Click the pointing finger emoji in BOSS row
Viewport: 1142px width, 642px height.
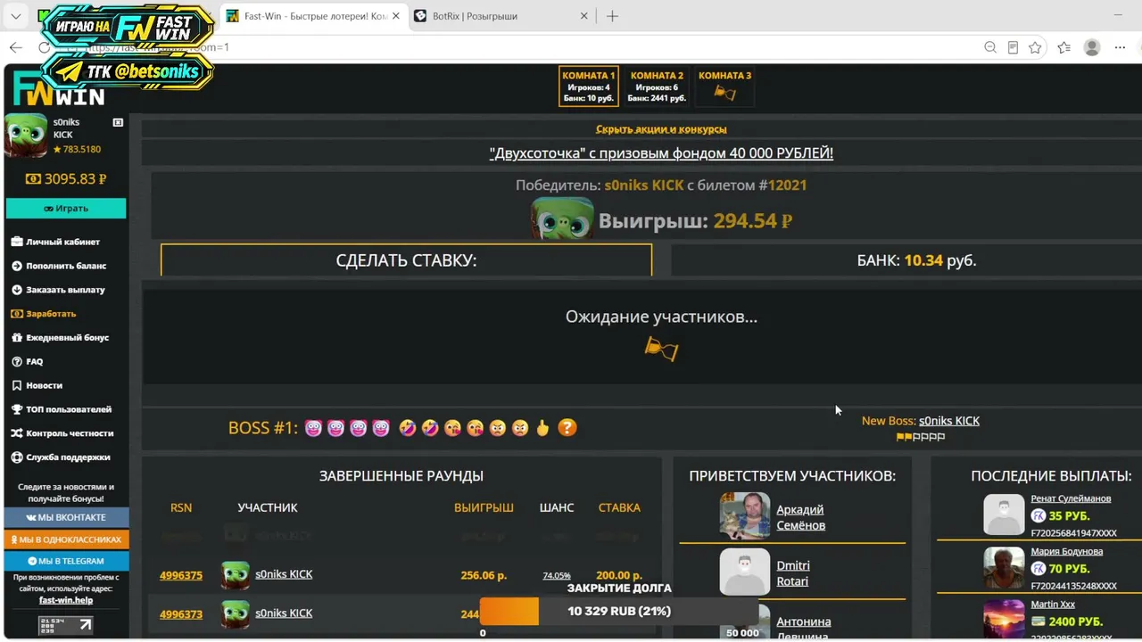point(542,428)
